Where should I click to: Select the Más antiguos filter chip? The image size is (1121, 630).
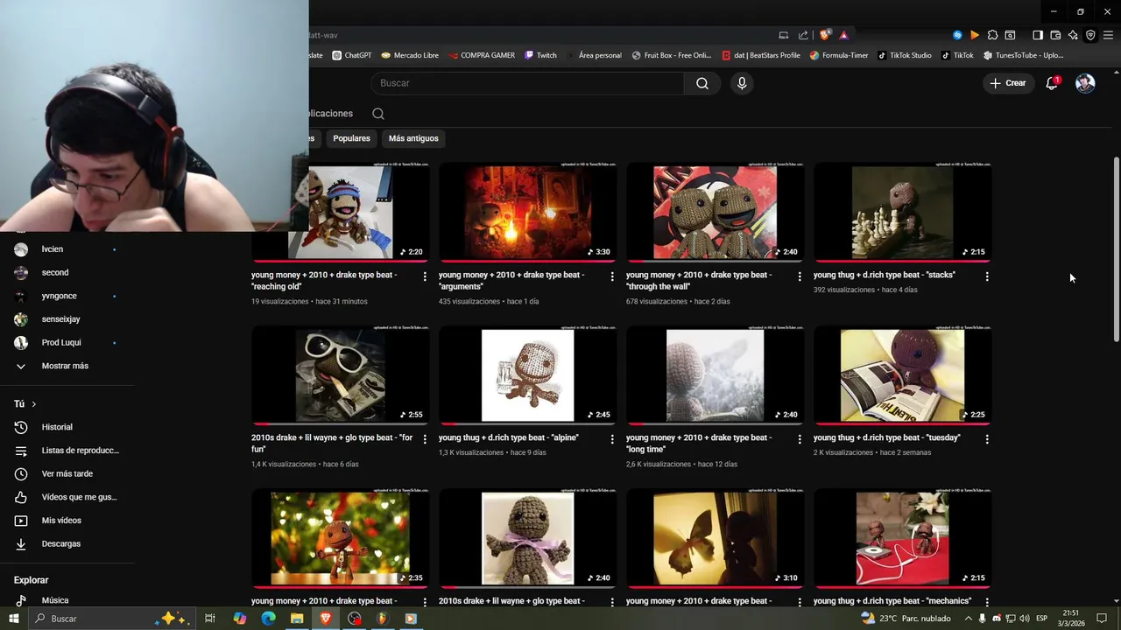click(x=413, y=138)
